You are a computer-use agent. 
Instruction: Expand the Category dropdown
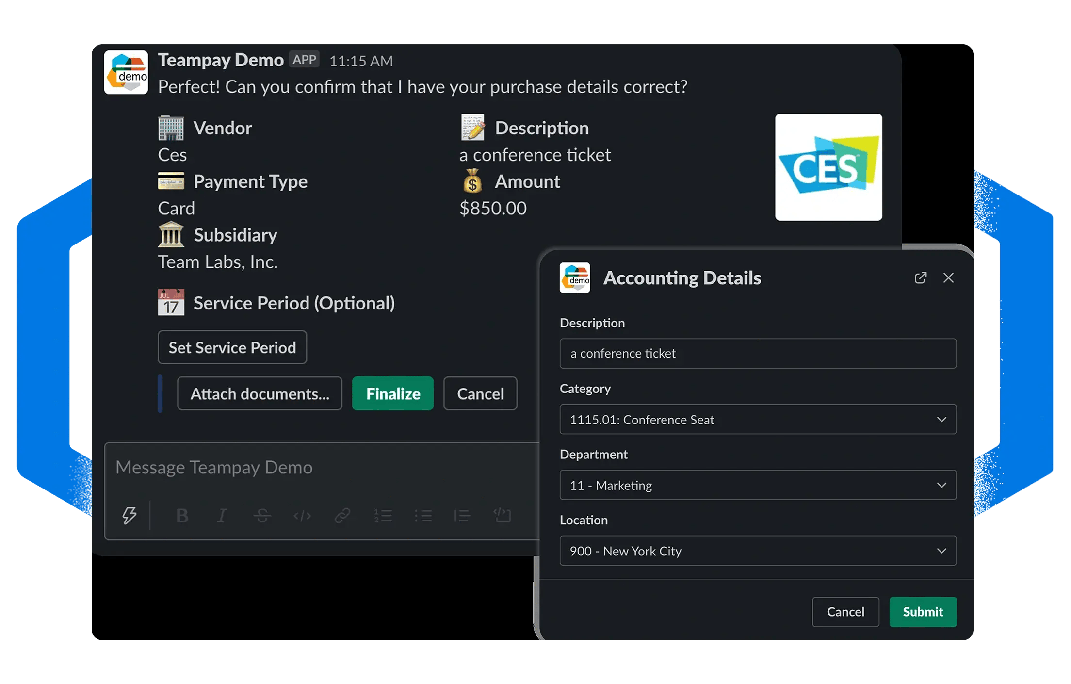[x=758, y=419]
